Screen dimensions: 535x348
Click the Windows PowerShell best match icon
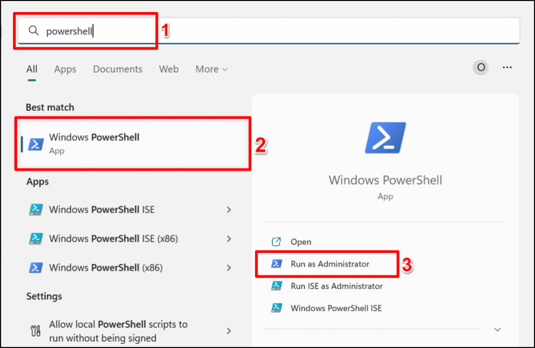pos(36,144)
